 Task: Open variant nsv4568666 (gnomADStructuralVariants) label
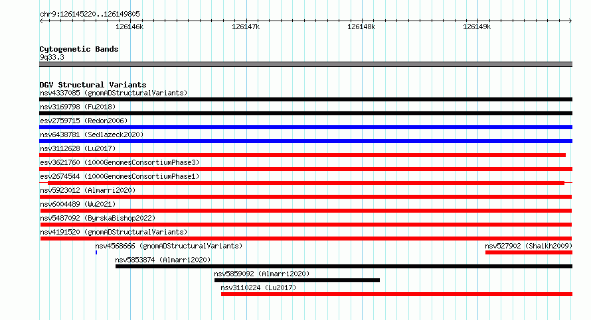click(x=169, y=246)
